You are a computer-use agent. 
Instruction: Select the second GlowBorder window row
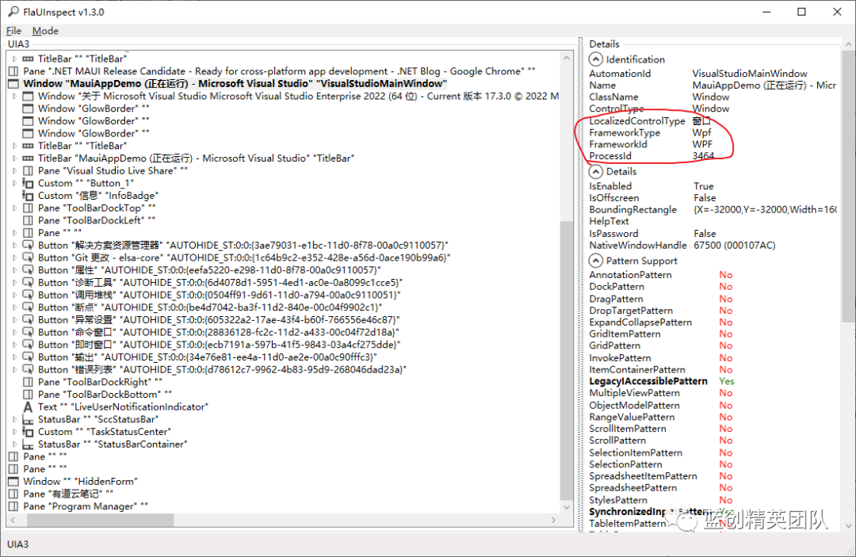pyautogui.click(x=94, y=121)
